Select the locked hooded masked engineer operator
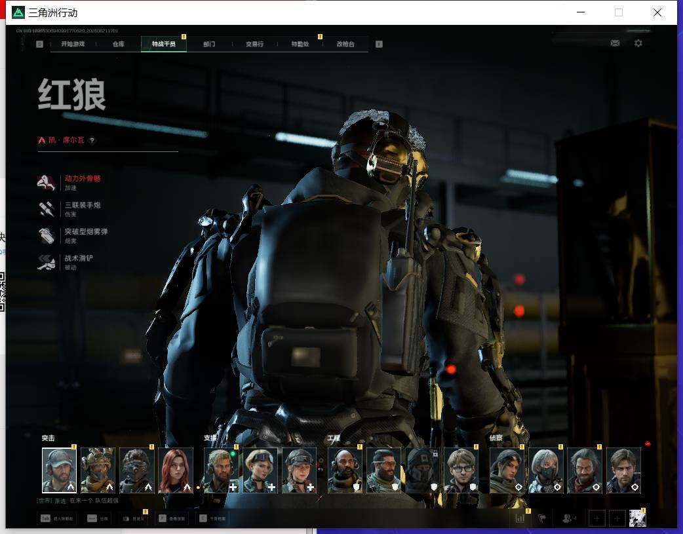683x534 pixels. tap(423, 470)
